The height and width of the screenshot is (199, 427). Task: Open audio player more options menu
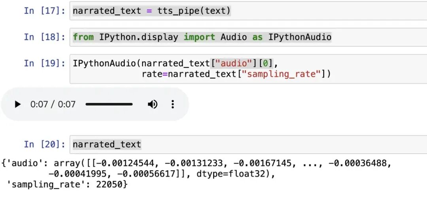[172, 104]
